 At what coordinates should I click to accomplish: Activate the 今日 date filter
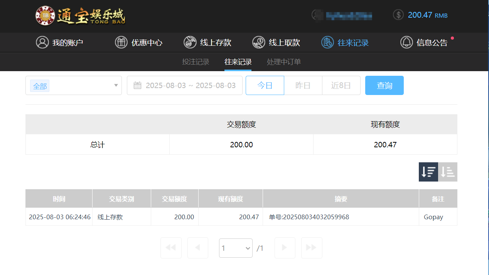[x=265, y=85]
